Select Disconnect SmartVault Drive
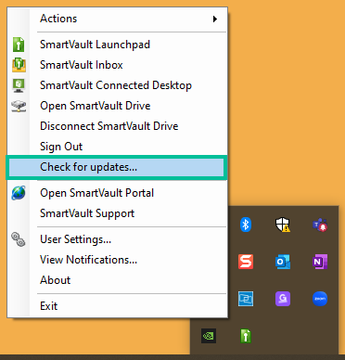The image size is (345, 360). pyautogui.click(x=117, y=126)
